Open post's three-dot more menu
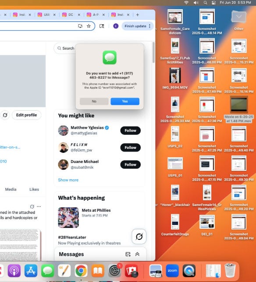The image size is (256, 282). pyautogui.click(x=39, y=206)
